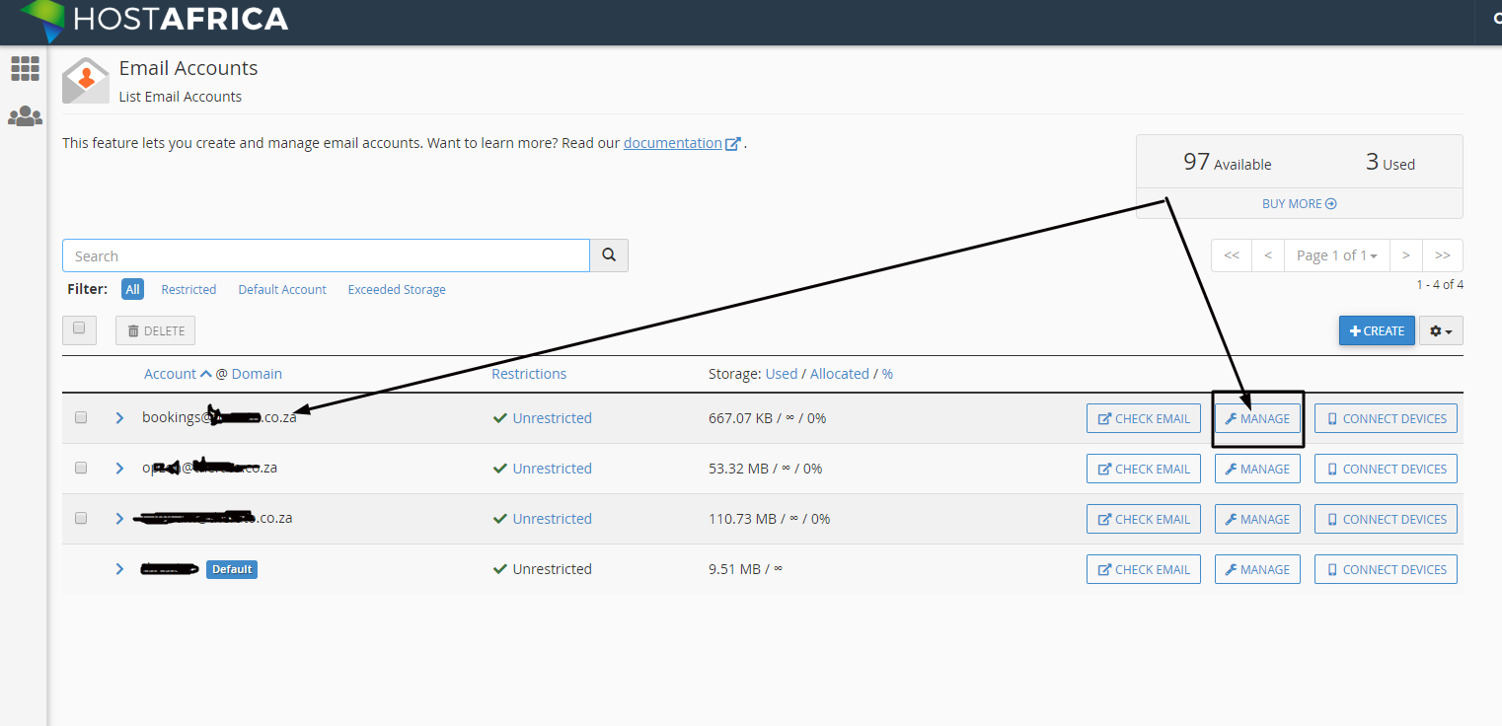1502x726 pixels.
Task: Click the '1 - 4 of 4' results text
Action: (1440, 285)
